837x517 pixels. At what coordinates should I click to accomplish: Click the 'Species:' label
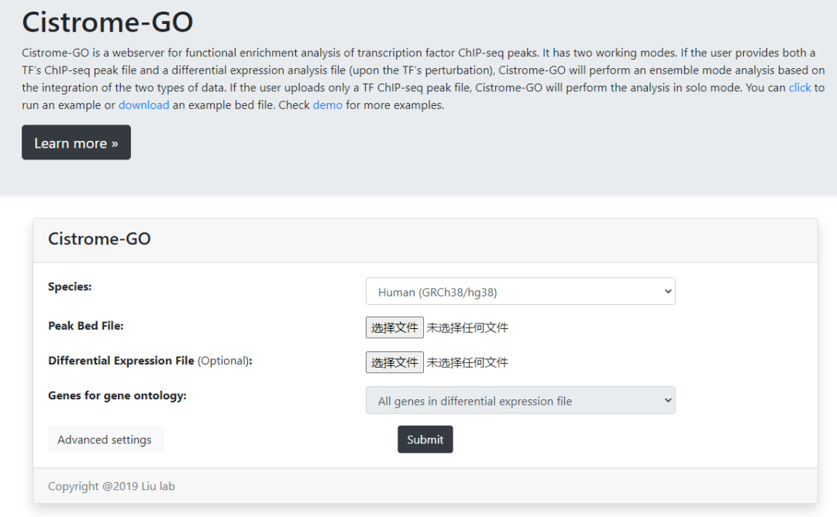[x=70, y=286]
